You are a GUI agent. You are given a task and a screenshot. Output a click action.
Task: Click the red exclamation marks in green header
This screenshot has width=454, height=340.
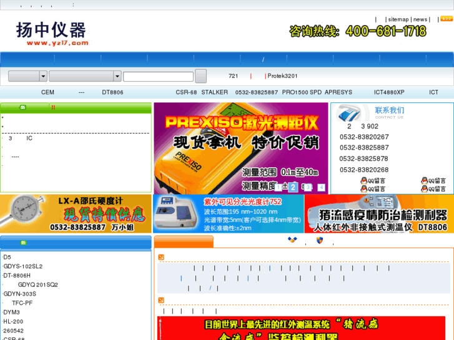point(53,107)
